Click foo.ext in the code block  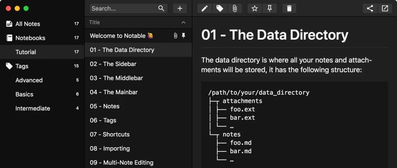pos(242,109)
